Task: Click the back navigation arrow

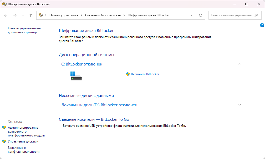Action: [6, 15]
